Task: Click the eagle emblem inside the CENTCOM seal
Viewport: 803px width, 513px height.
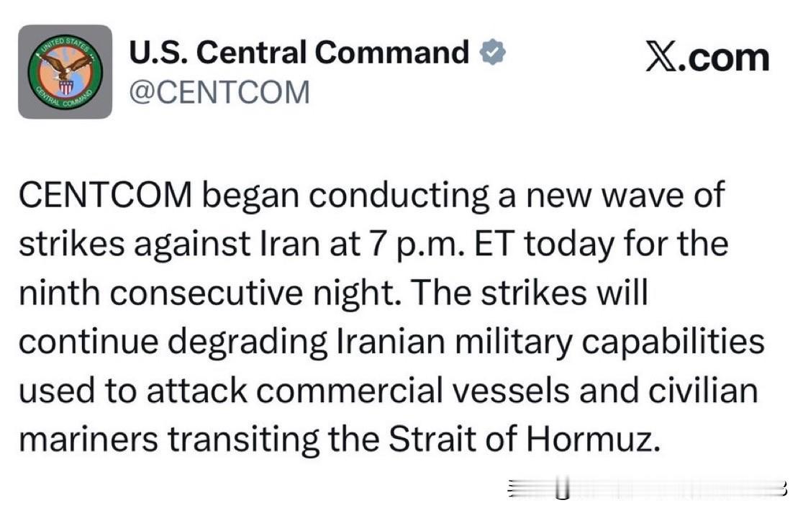Action: pos(65,65)
